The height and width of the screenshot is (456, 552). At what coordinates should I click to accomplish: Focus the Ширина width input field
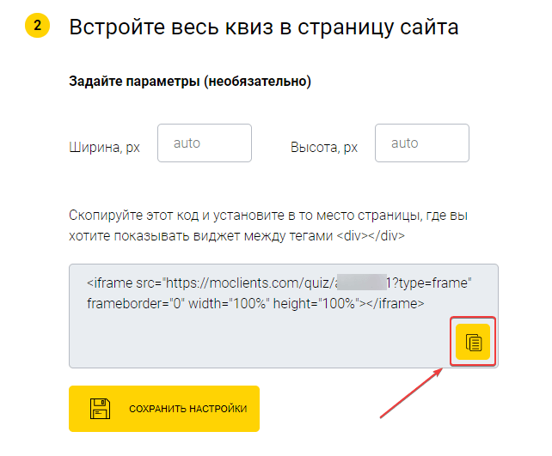point(204,143)
